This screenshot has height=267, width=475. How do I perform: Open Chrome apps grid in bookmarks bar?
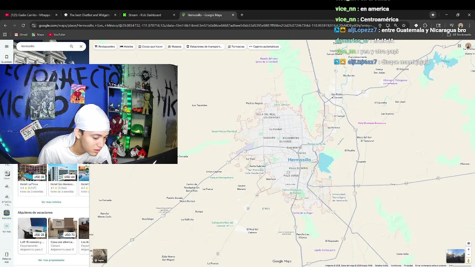pyautogui.click(x=5, y=34)
